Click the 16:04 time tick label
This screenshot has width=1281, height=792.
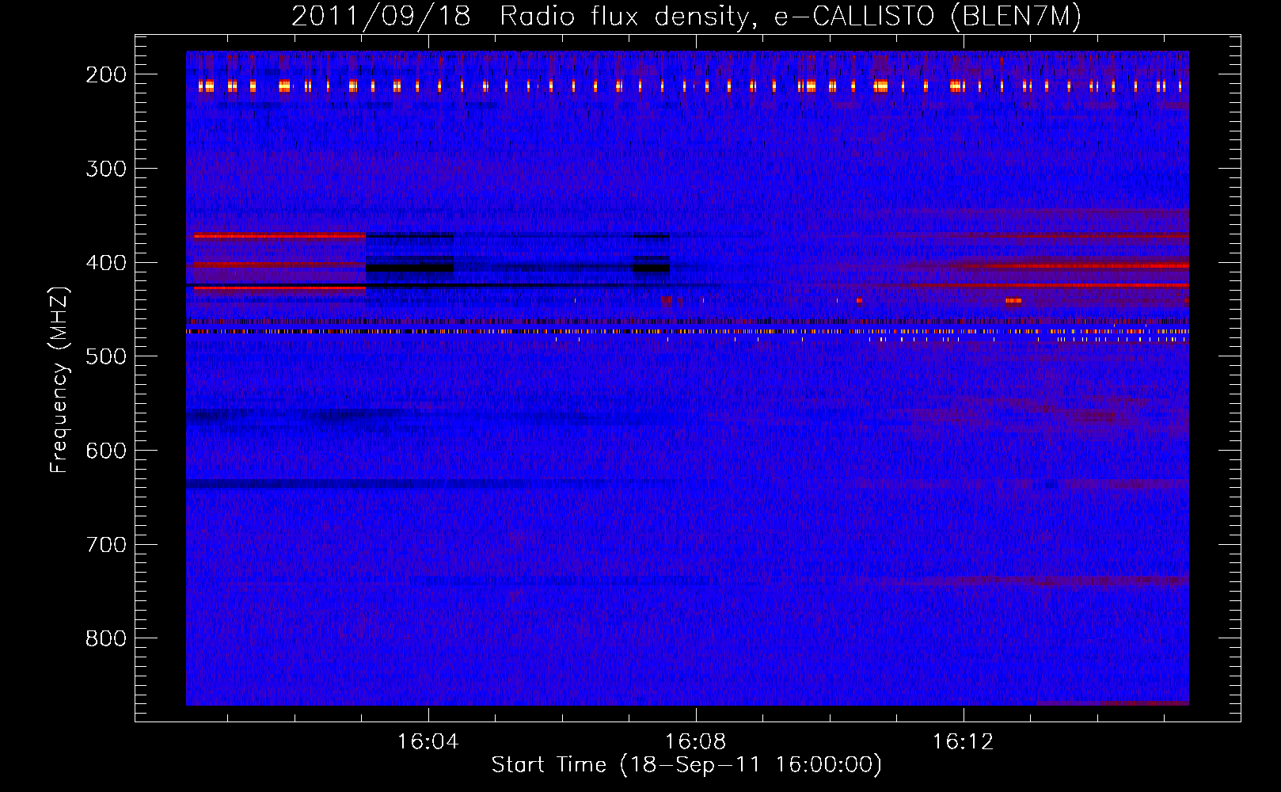(428, 742)
